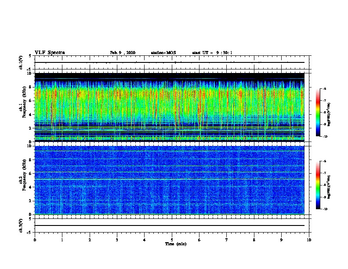Click the 'ch.3(V)' waveform axis label
This screenshot has width=348, height=269.
pos(21,225)
